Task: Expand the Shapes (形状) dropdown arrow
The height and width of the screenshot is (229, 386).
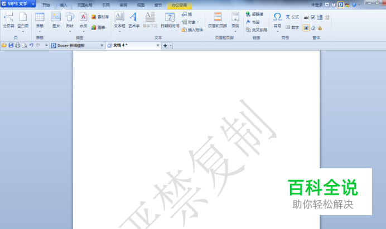Action: pos(70,32)
